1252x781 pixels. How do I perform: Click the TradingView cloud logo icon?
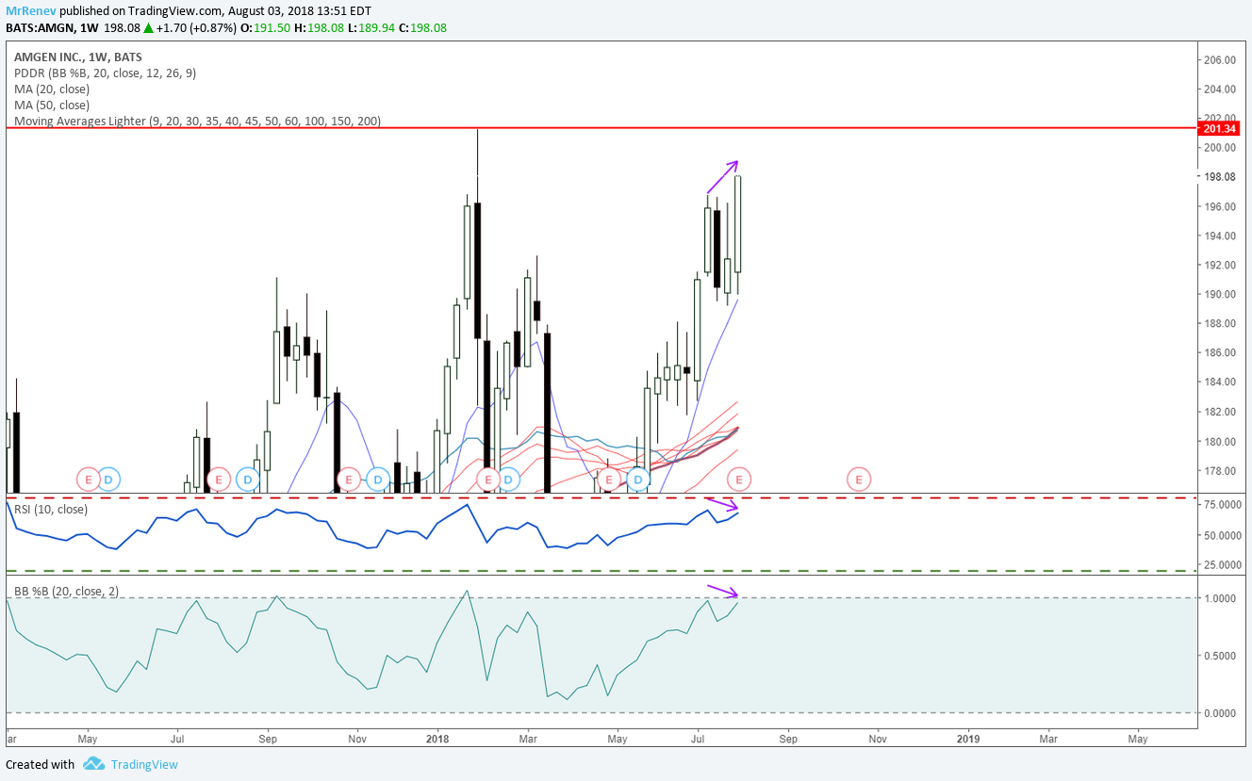[x=93, y=764]
